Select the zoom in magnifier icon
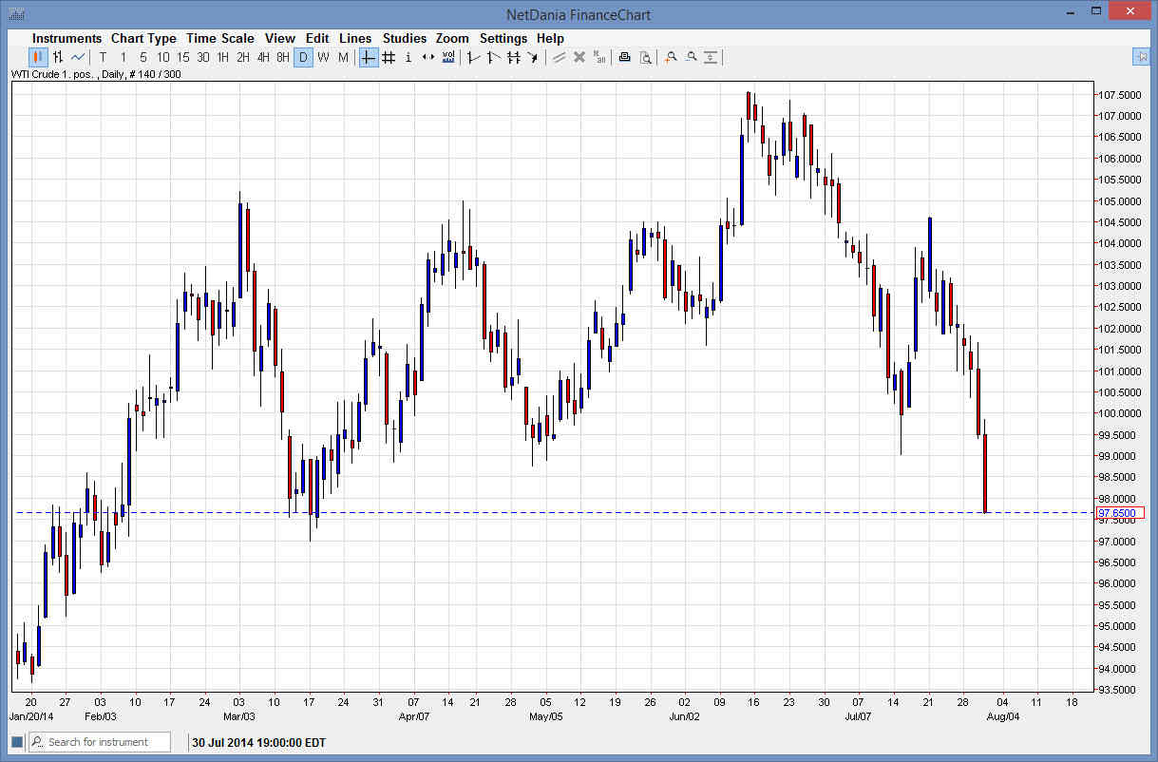1158x762 pixels. 671,57
